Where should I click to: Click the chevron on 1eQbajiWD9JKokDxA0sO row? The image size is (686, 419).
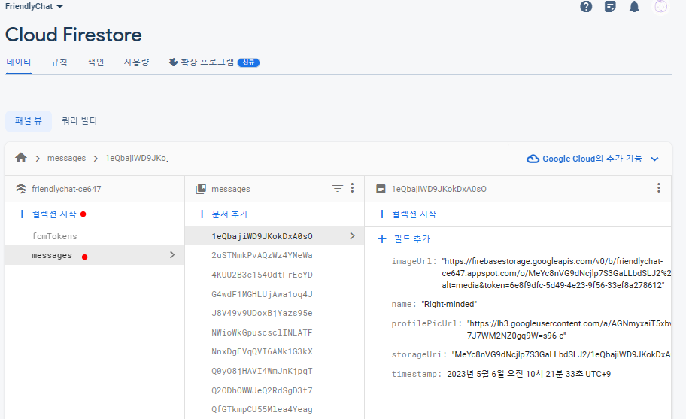[x=353, y=236]
